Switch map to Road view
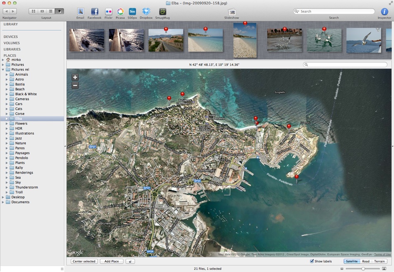 pyautogui.click(x=366, y=261)
